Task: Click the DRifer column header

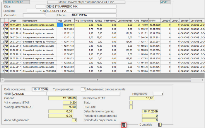Action: 155,21
